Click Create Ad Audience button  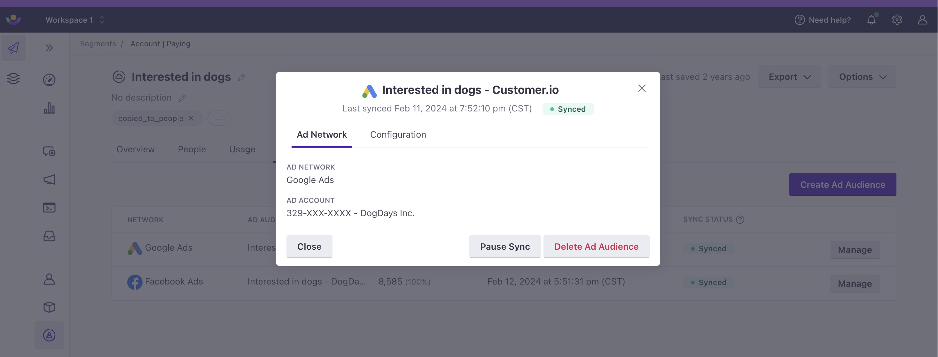(843, 184)
